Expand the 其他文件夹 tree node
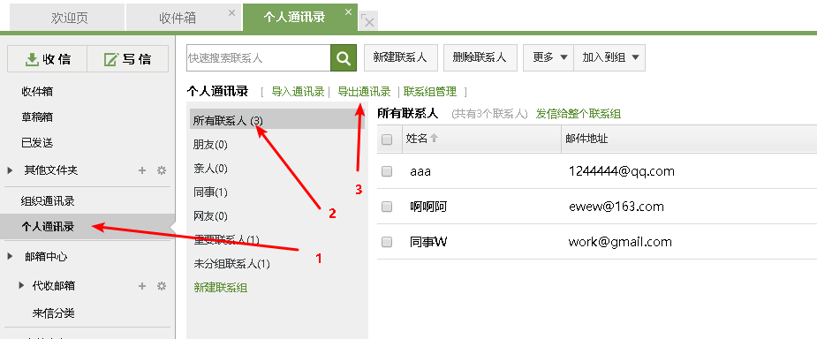 point(11,170)
